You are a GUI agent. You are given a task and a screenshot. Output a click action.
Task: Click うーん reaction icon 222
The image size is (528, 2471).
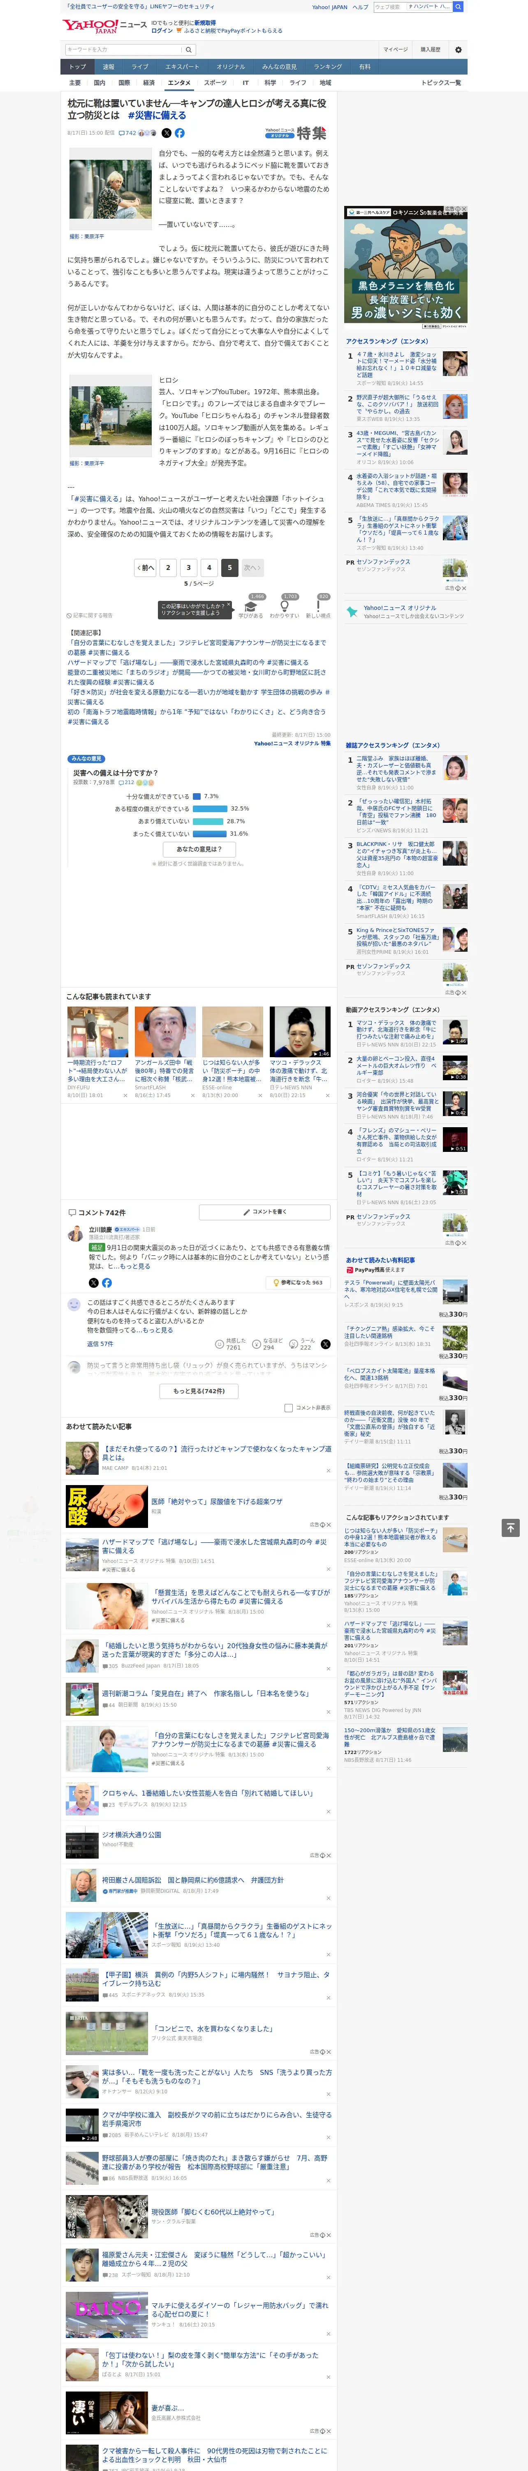coord(293,1344)
